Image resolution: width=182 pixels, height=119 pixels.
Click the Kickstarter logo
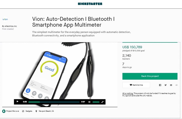90,4
